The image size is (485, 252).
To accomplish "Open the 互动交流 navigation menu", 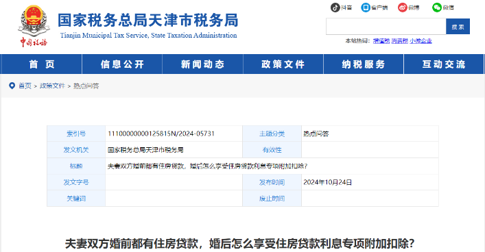I will pos(444,64).
